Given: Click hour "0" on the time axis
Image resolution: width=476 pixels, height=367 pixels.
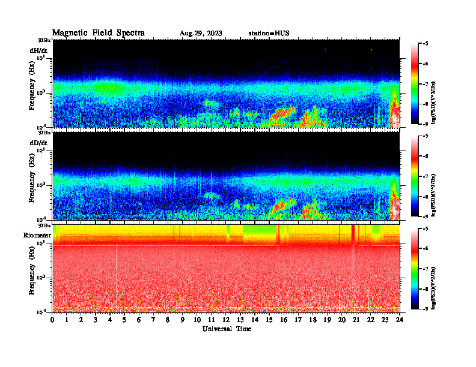Looking at the screenshot, I should 52,320.
